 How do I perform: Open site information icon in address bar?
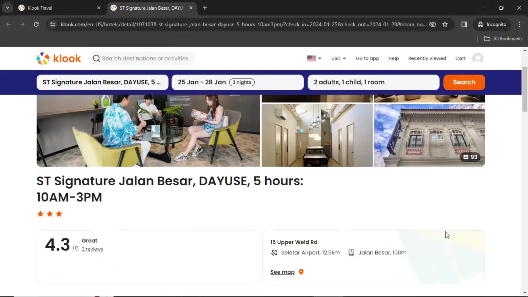point(53,24)
